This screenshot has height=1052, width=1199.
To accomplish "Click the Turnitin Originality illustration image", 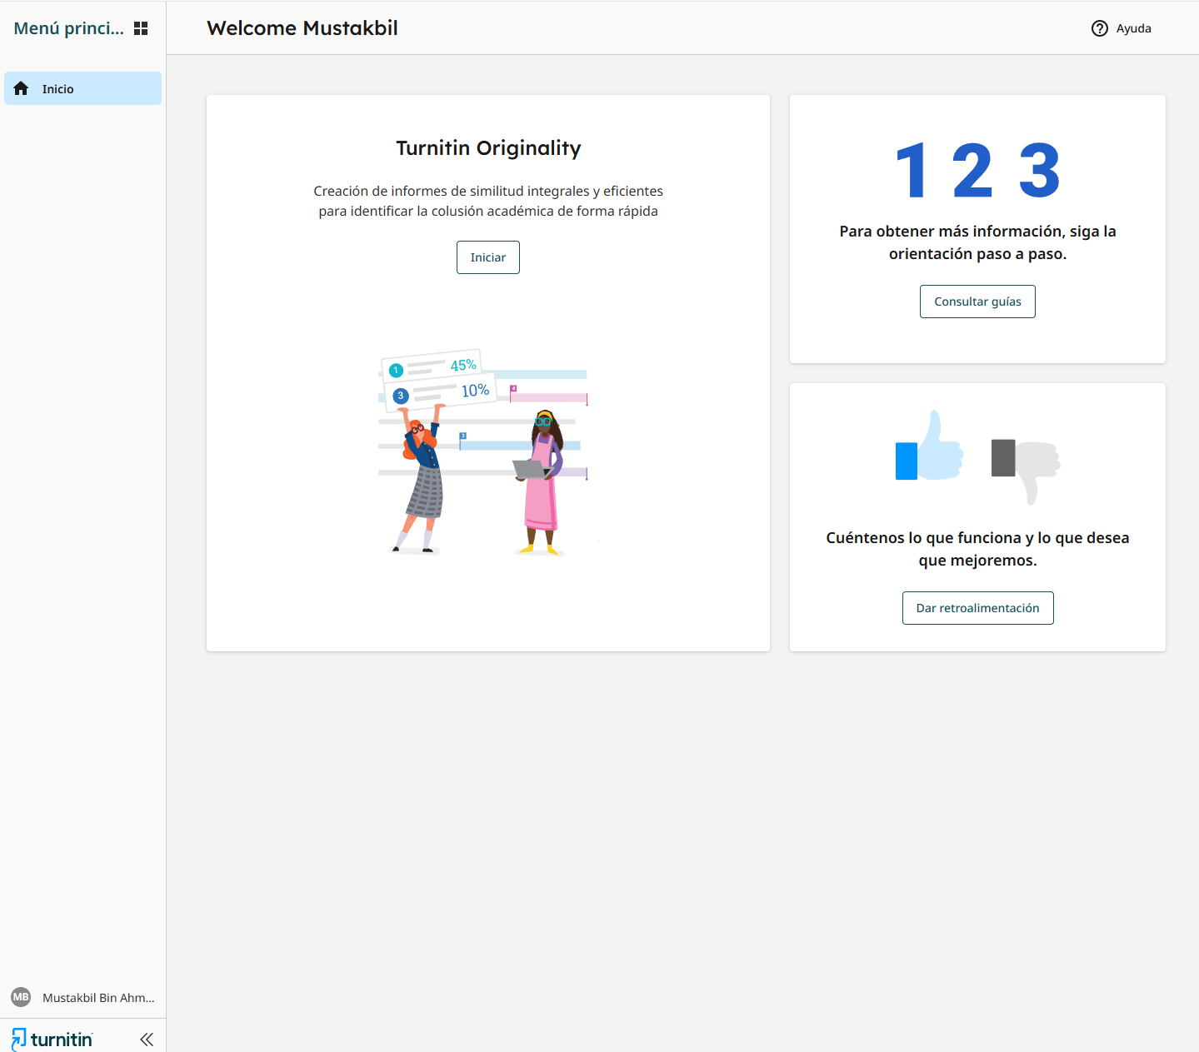I will (488, 451).
